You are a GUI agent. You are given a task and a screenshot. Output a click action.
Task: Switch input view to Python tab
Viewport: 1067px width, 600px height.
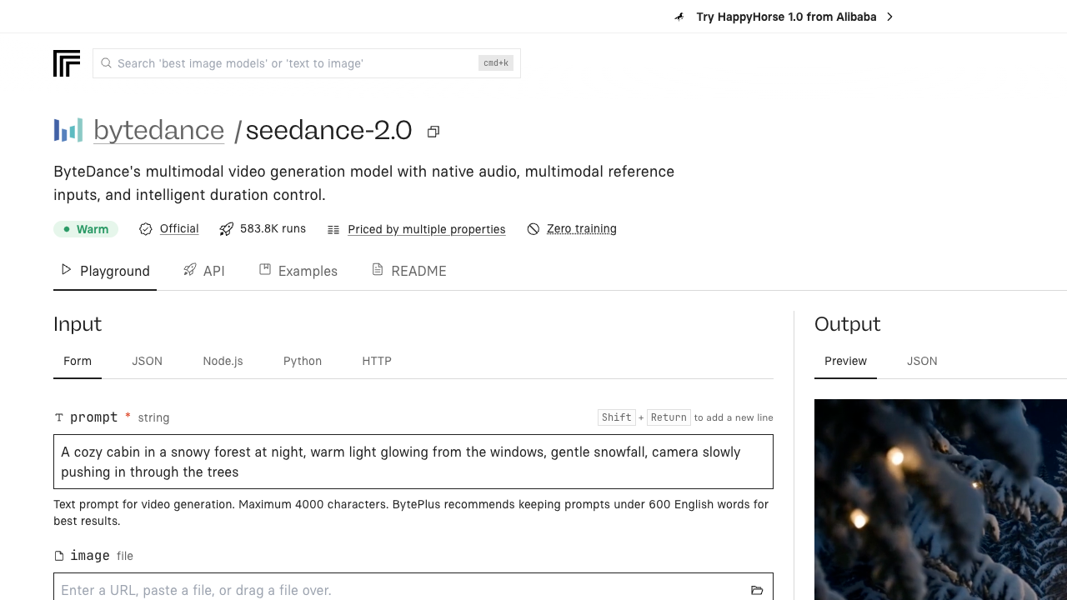(303, 361)
